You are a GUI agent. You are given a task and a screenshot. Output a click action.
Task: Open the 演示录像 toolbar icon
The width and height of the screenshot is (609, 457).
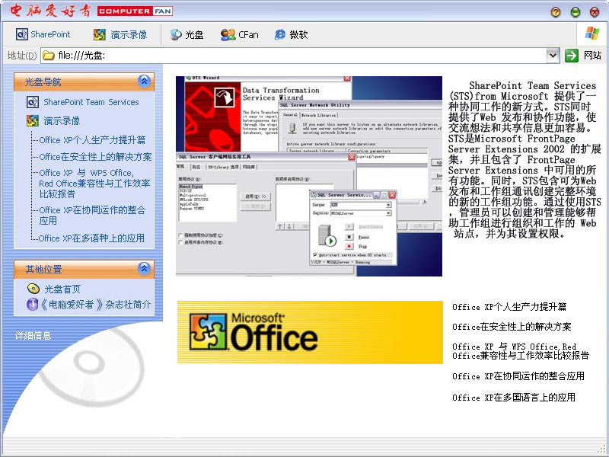pos(100,34)
